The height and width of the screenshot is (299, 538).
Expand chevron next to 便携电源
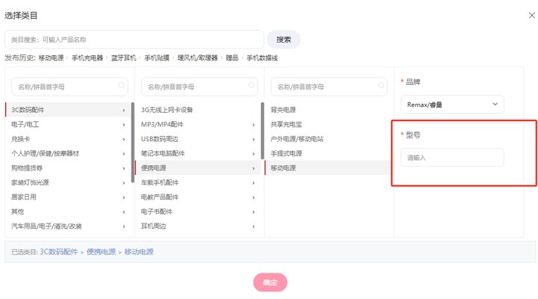[253, 168]
